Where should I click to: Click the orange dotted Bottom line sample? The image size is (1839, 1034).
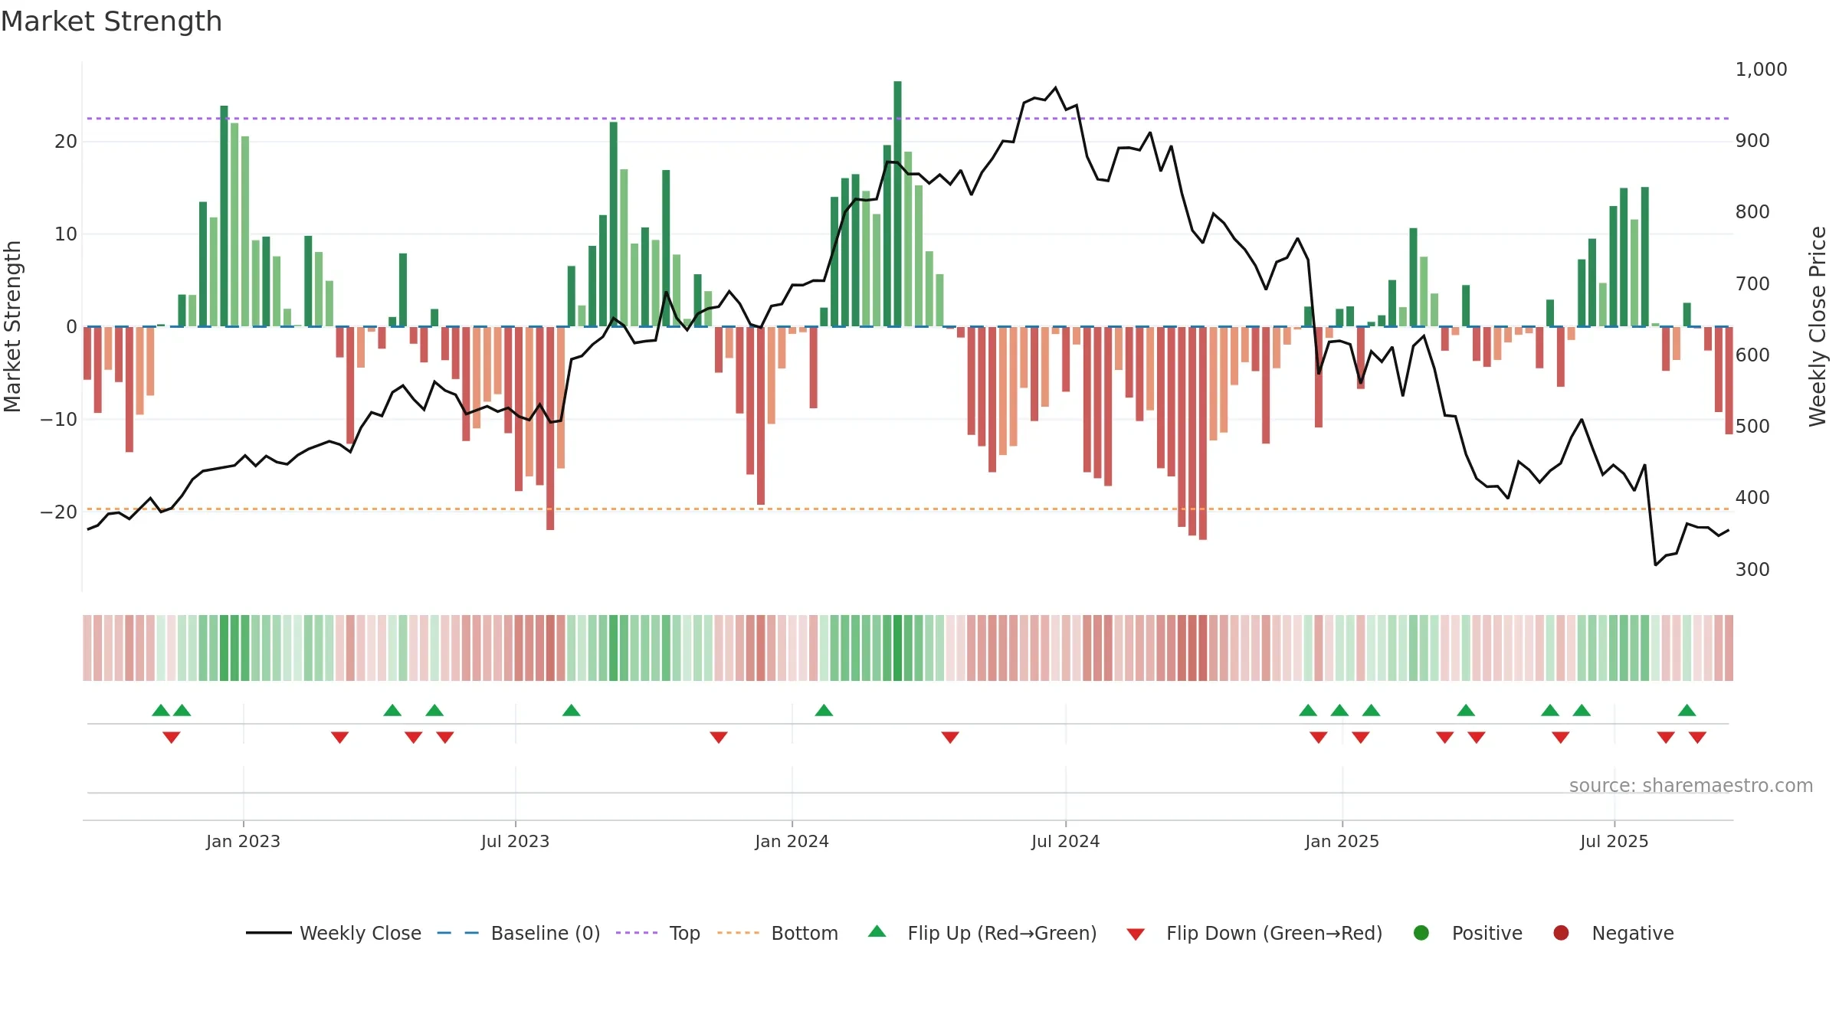pos(739,933)
